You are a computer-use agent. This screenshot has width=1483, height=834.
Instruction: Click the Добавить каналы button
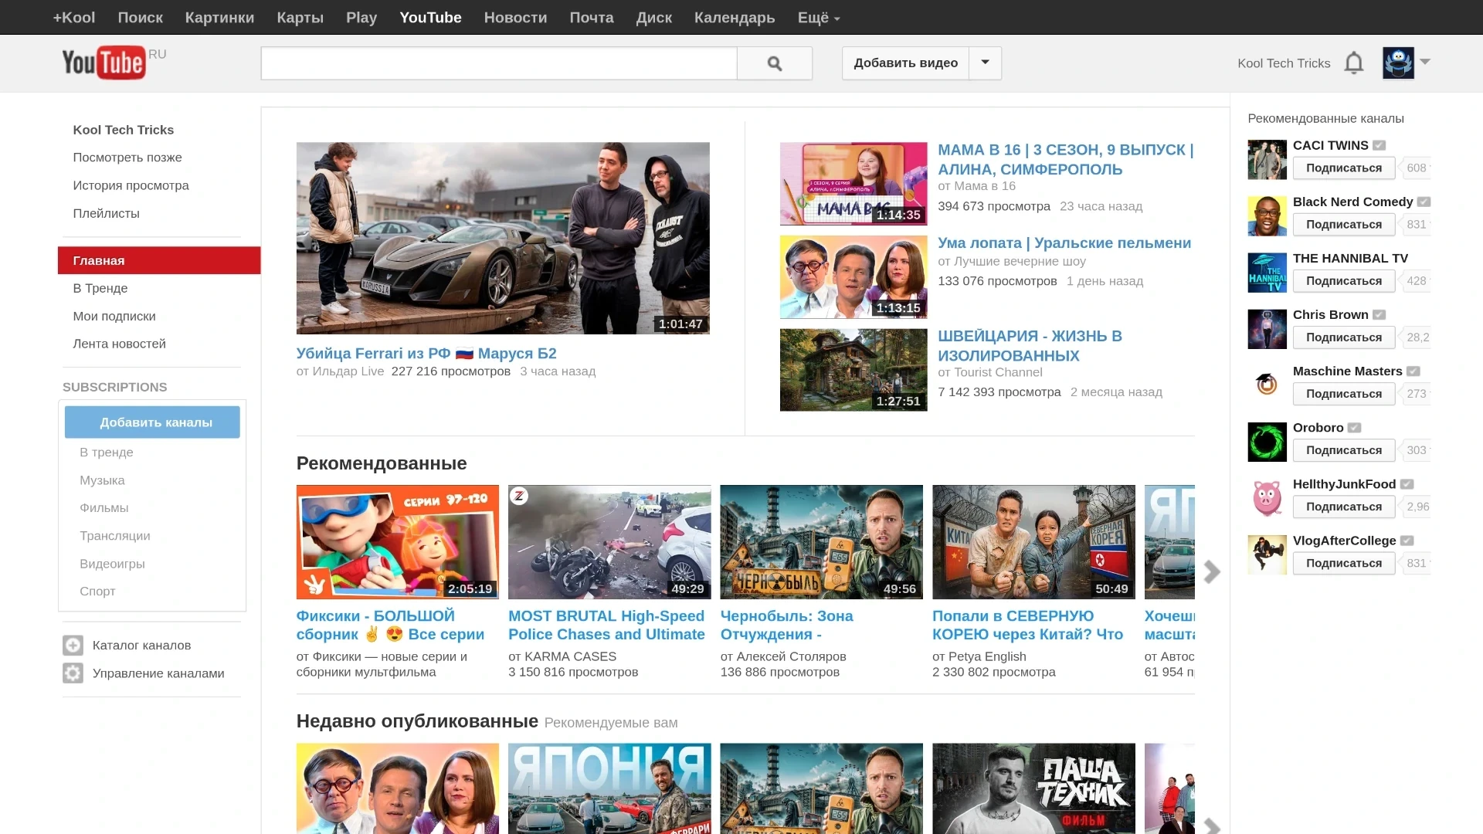coord(152,422)
